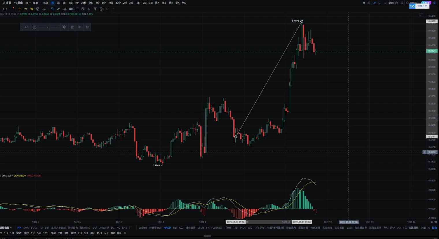Click the 主 indicator icon
Screen dimensions: 439x239
20,9
